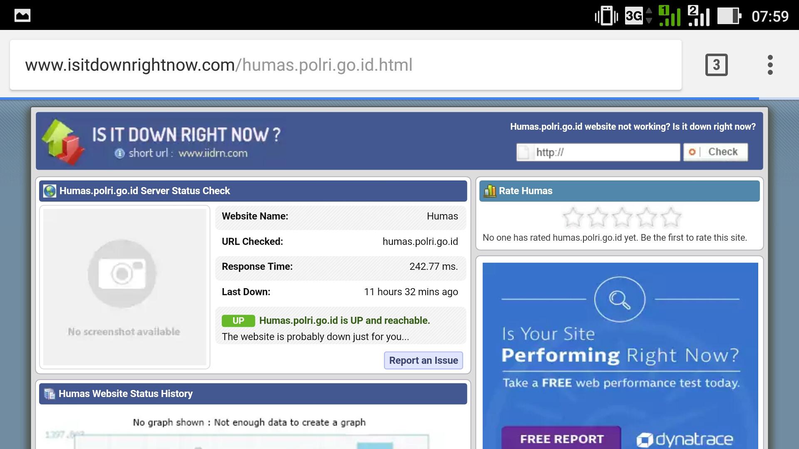799x449 pixels.
Task: Rate Humas one star
Action: [x=573, y=217]
